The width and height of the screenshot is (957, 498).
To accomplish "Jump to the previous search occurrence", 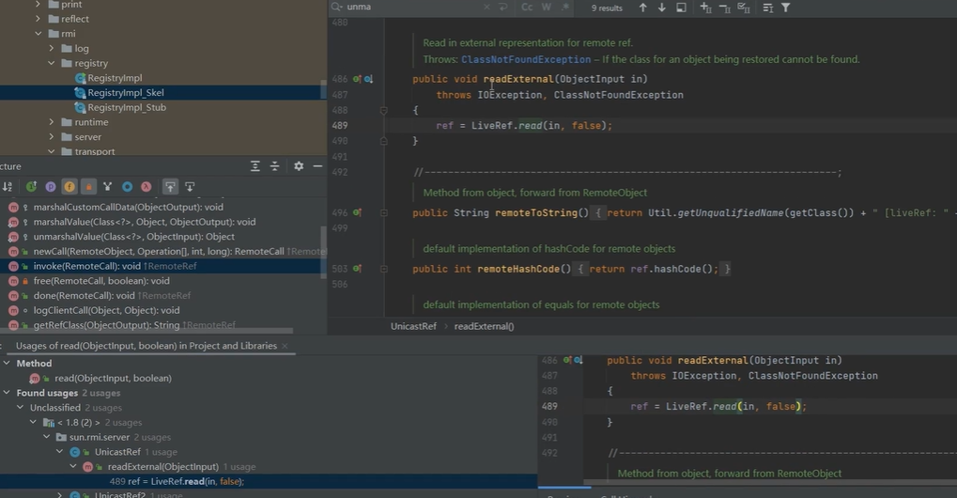I will coord(642,8).
